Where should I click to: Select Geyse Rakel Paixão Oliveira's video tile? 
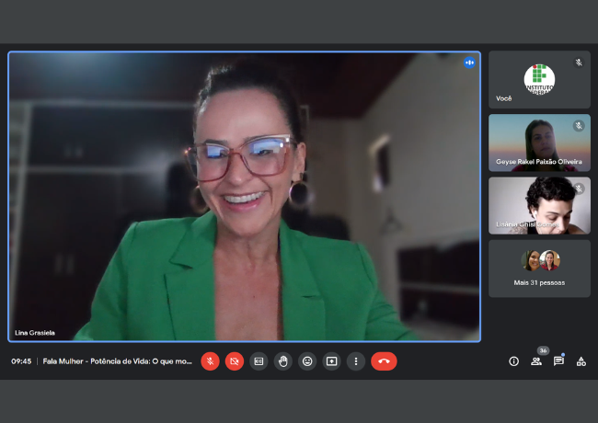click(539, 143)
